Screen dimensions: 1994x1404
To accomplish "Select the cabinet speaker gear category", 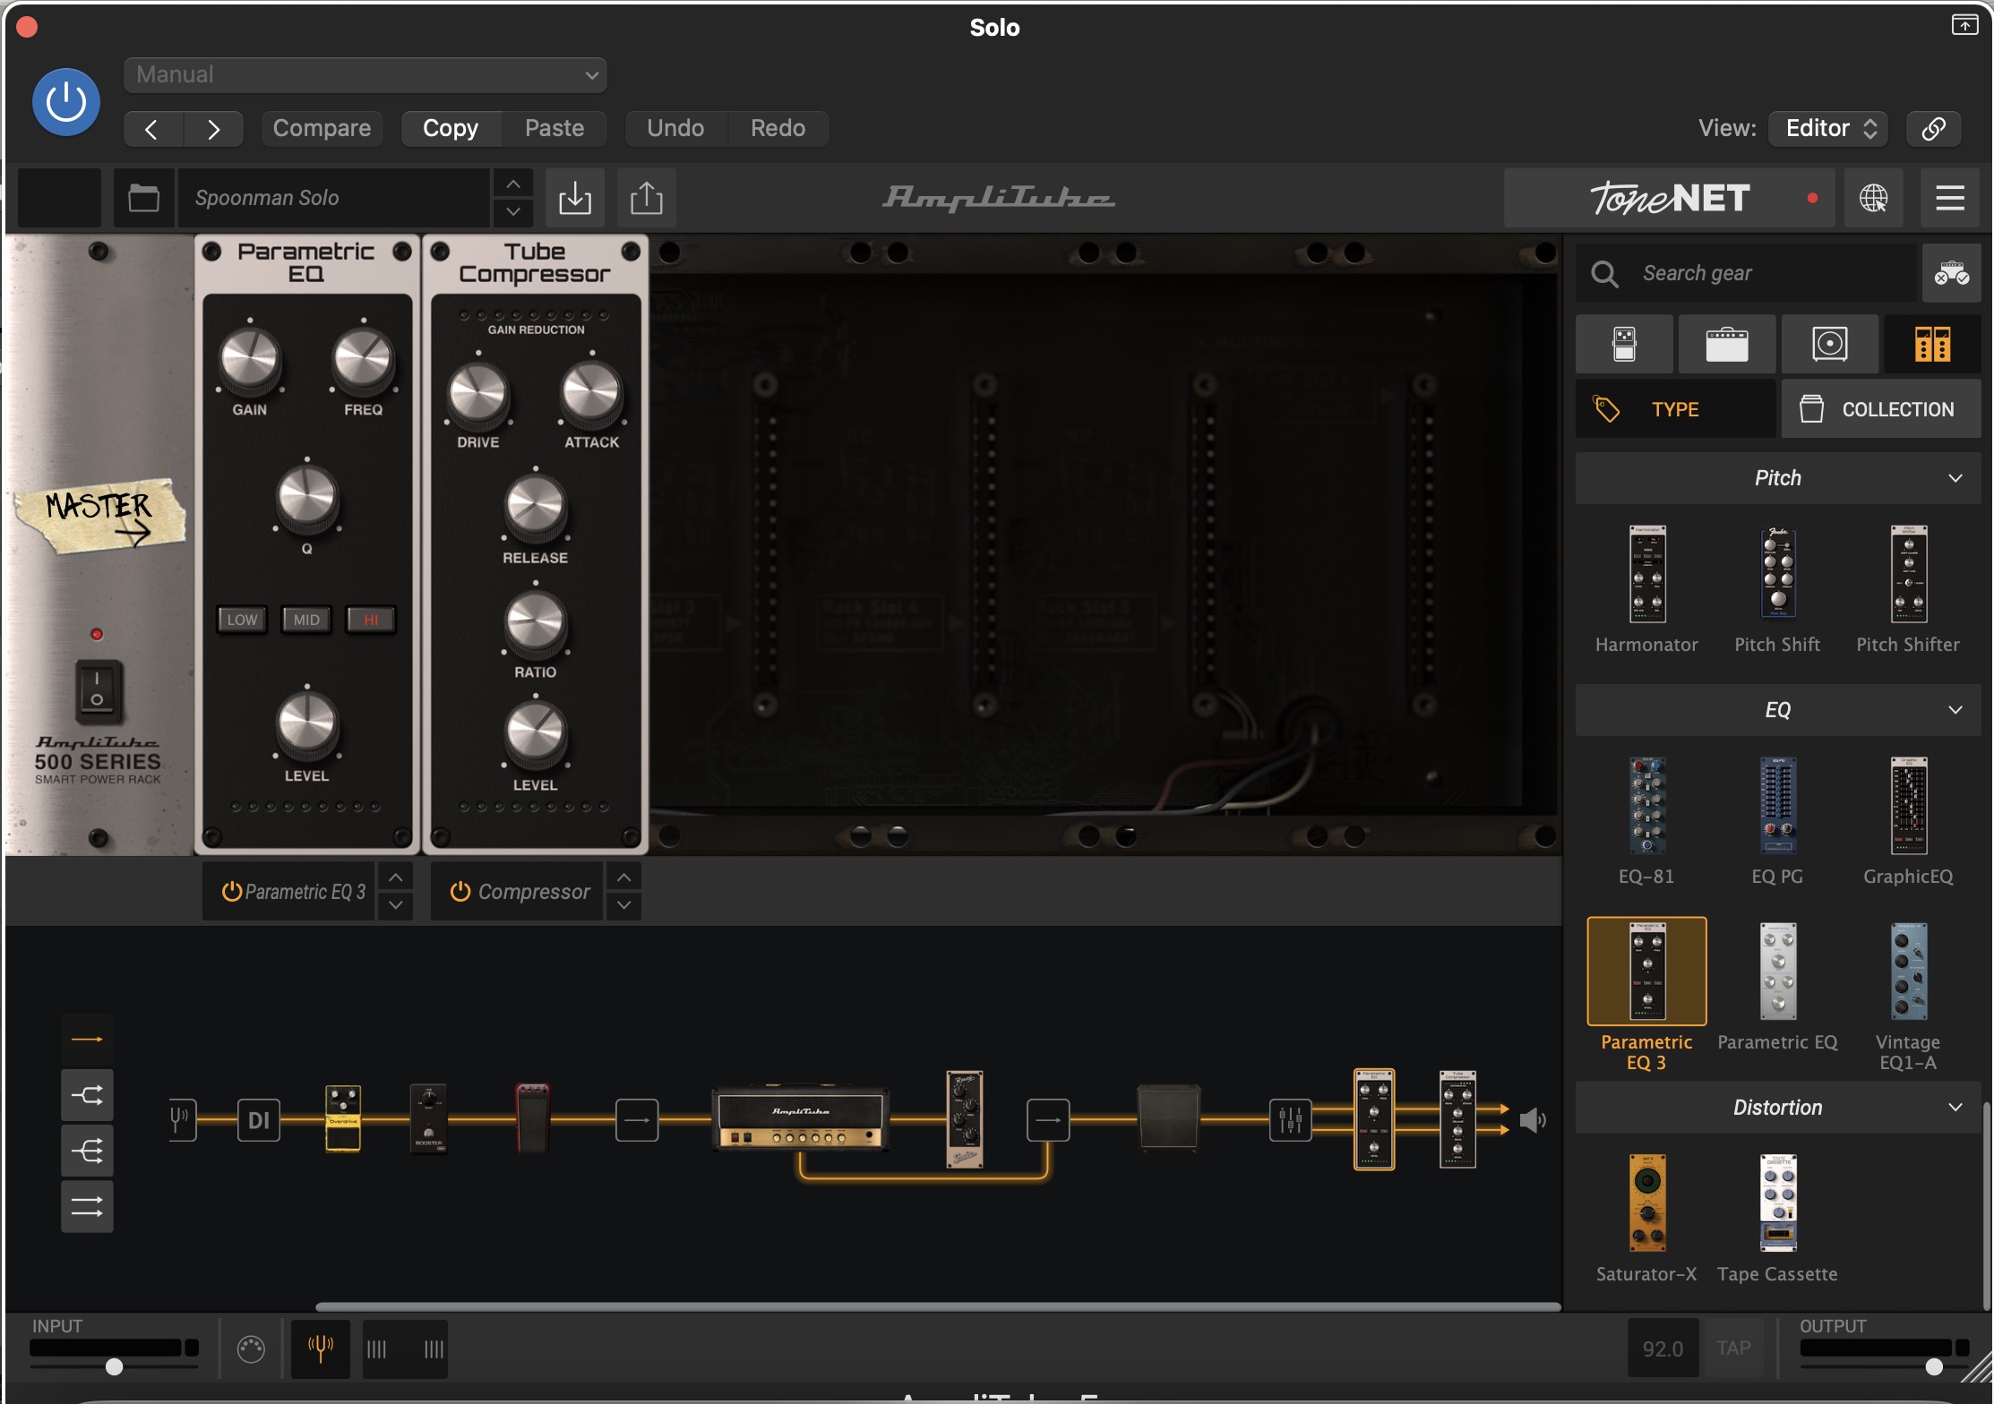I will coord(1830,344).
